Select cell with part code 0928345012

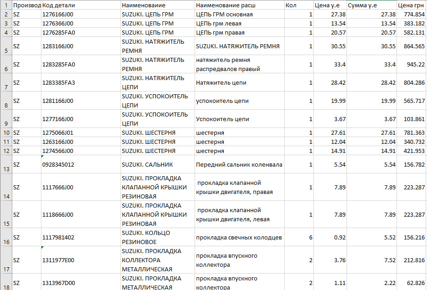pos(81,164)
